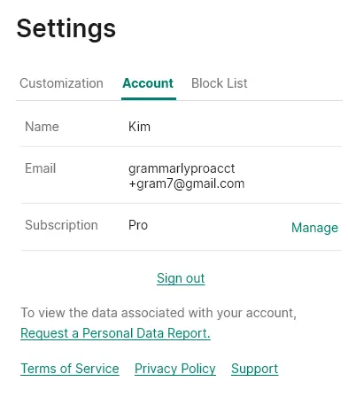Click the Settings page heading
The height and width of the screenshot is (405, 348).
point(66,29)
